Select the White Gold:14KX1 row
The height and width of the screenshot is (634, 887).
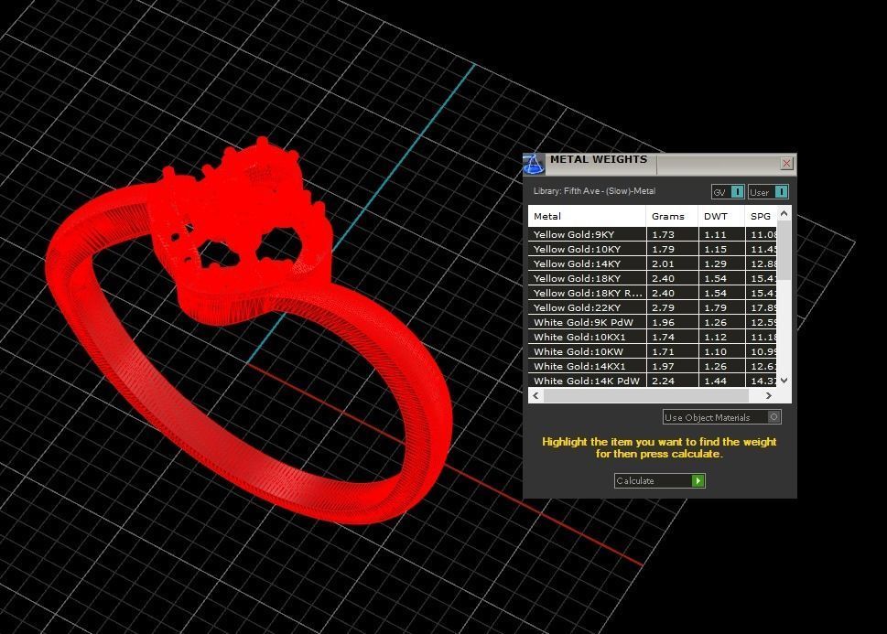(x=653, y=367)
